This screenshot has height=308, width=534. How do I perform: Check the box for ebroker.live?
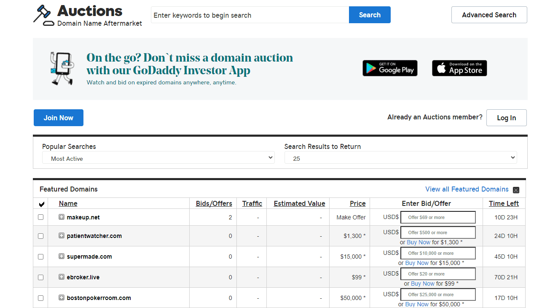(41, 277)
